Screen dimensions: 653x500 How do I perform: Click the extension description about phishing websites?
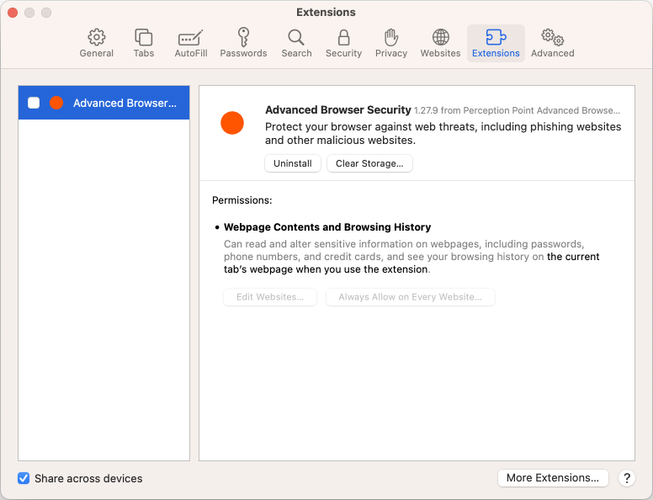tap(443, 133)
